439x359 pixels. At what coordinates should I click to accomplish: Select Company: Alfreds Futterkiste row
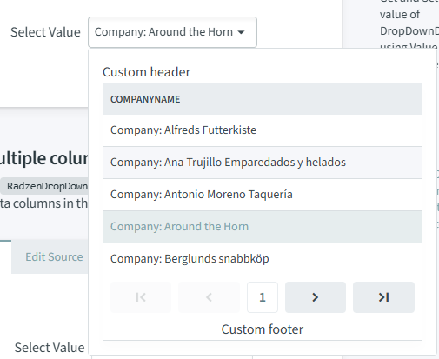pos(263,130)
